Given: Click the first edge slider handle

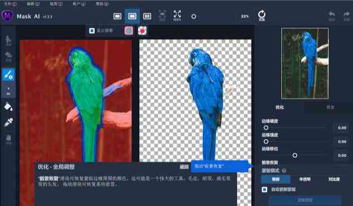Looking at the screenshot, I should coord(266,128).
